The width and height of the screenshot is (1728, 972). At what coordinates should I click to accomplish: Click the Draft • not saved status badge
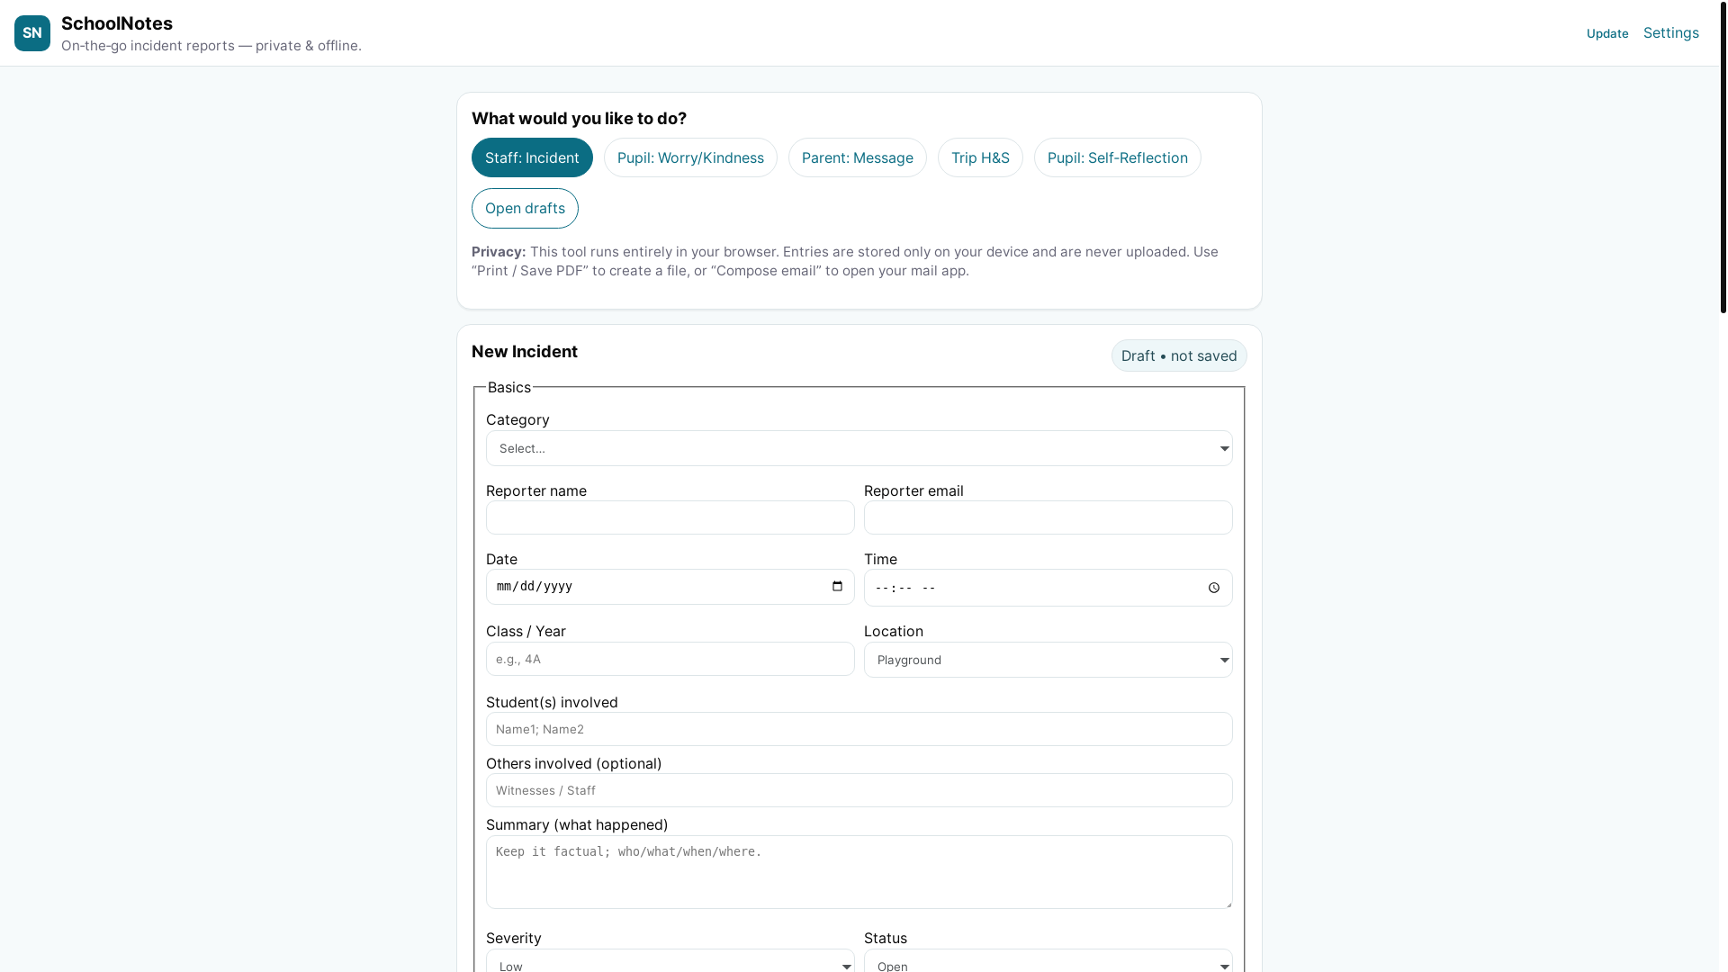(1179, 355)
